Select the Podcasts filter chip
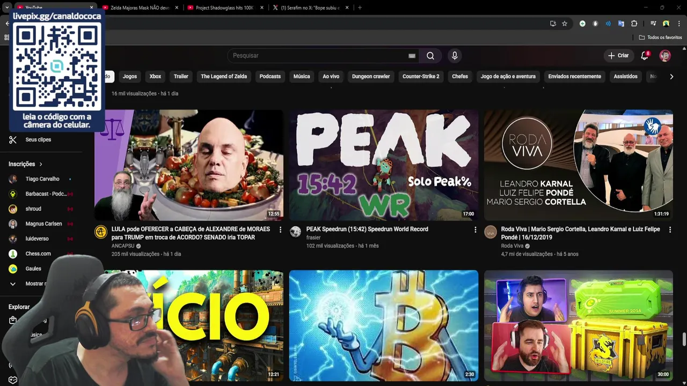This screenshot has width=687, height=386. pos(270,77)
